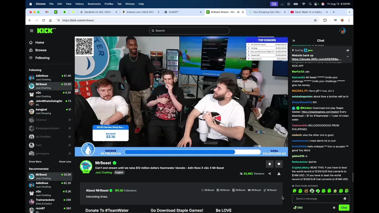Open the pinned donate.tiltify.com link
This screenshot has height=213, width=379.
[317, 59]
